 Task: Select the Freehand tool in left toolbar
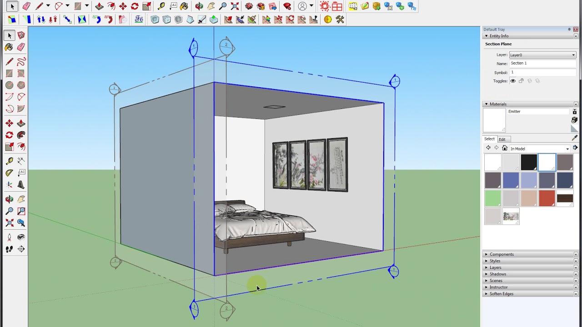21,62
